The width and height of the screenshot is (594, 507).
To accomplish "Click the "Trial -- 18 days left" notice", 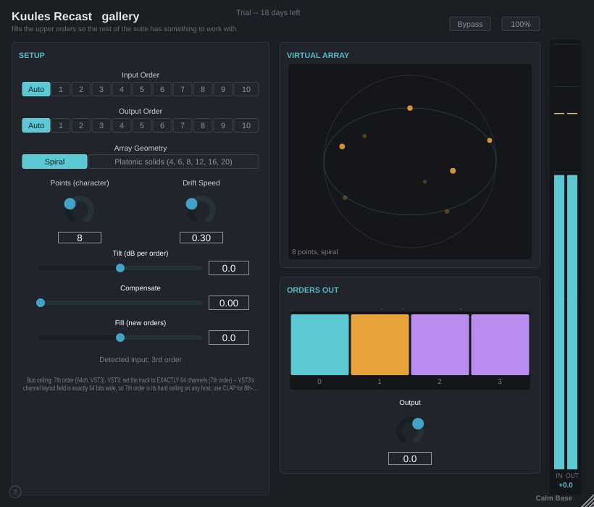I will click(268, 12).
